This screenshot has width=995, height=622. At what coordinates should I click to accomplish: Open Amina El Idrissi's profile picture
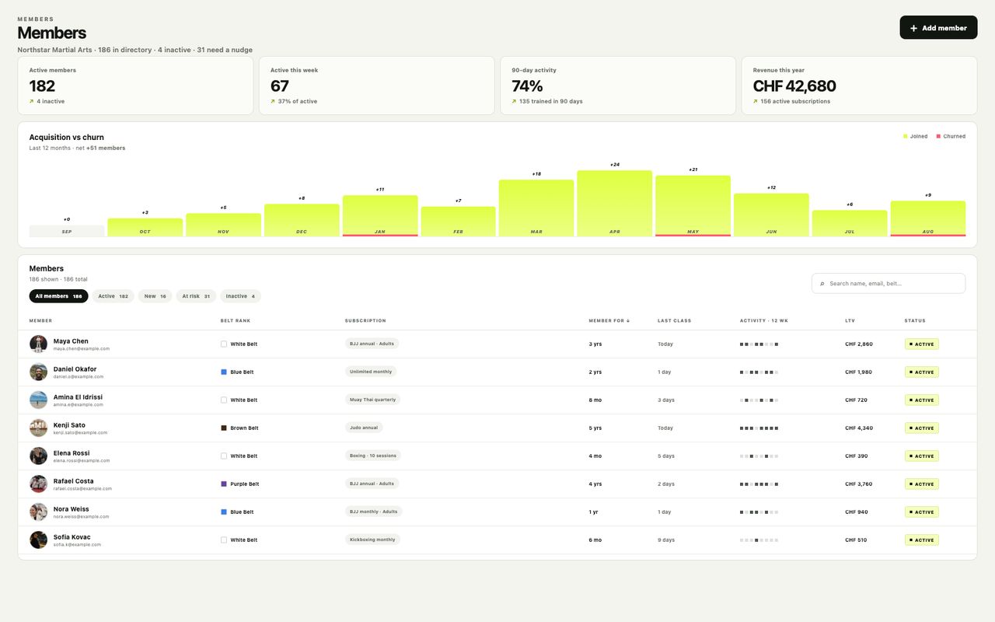[38, 400]
